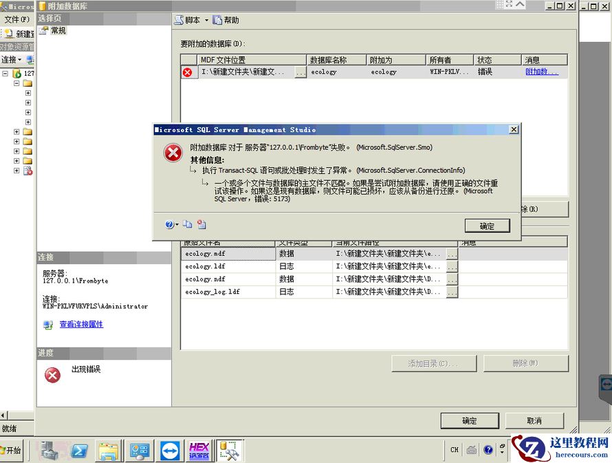The height and width of the screenshot is (463, 612).
Task: Copy the error message text using the copy icon
Action: (x=187, y=224)
